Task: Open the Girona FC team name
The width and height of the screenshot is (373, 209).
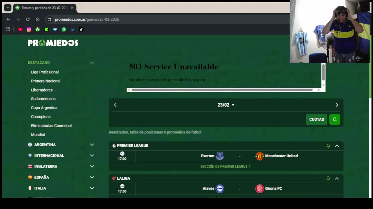Action: tap(274, 189)
